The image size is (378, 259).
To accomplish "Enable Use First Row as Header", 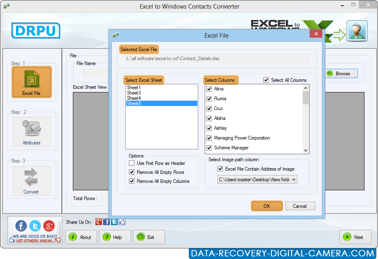I will [131, 163].
